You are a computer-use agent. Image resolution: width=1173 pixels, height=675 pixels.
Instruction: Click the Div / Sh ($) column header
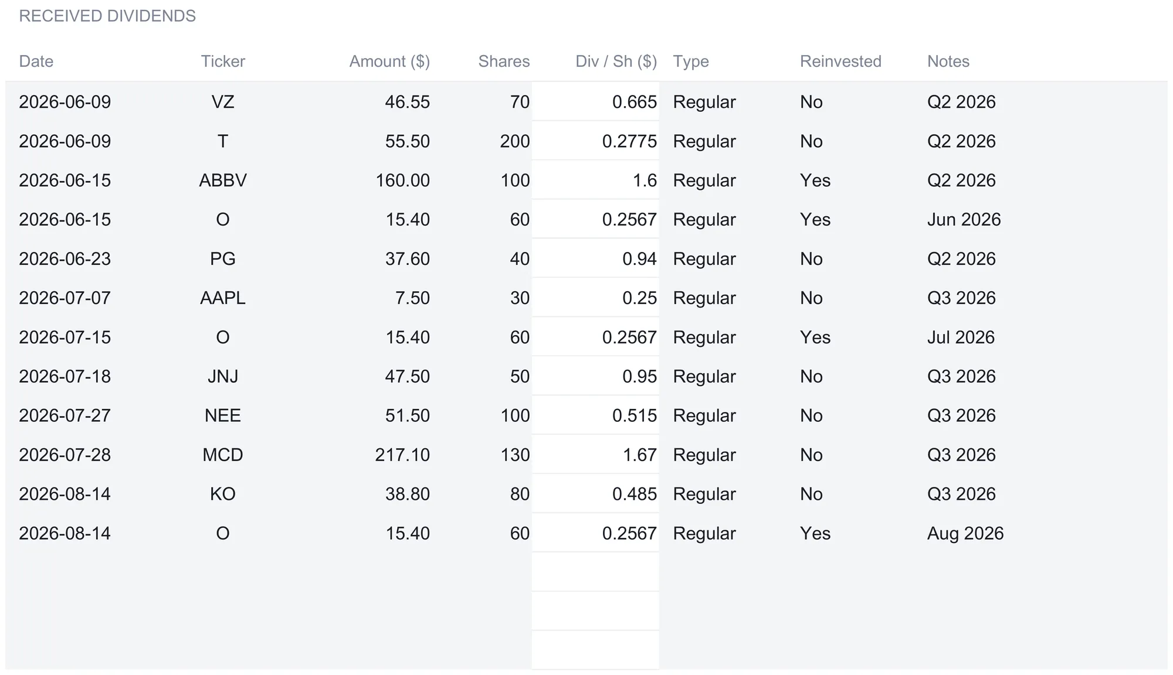pos(616,62)
